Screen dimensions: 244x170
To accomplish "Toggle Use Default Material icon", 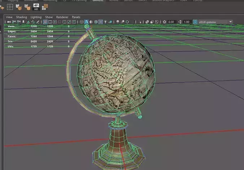I will point(91,22).
